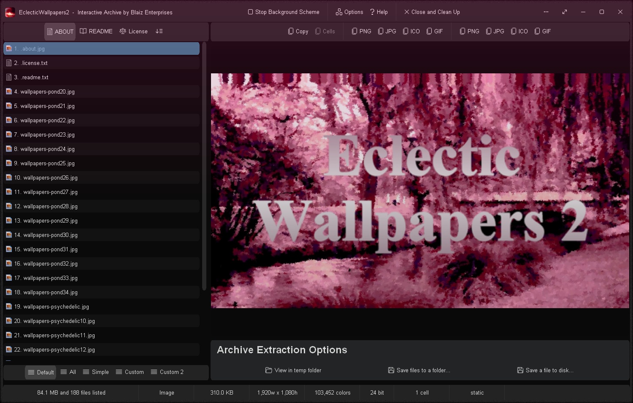
Task: Switch list view to Custom
Action: tap(130, 372)
